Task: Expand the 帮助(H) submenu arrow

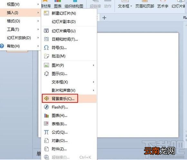Action: pyautogui.click(x=38, y=46)
